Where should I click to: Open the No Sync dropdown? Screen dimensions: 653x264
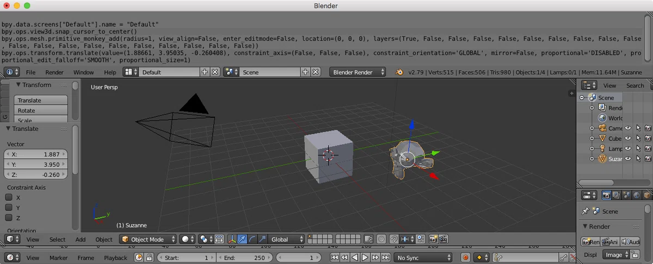[423, 257]
